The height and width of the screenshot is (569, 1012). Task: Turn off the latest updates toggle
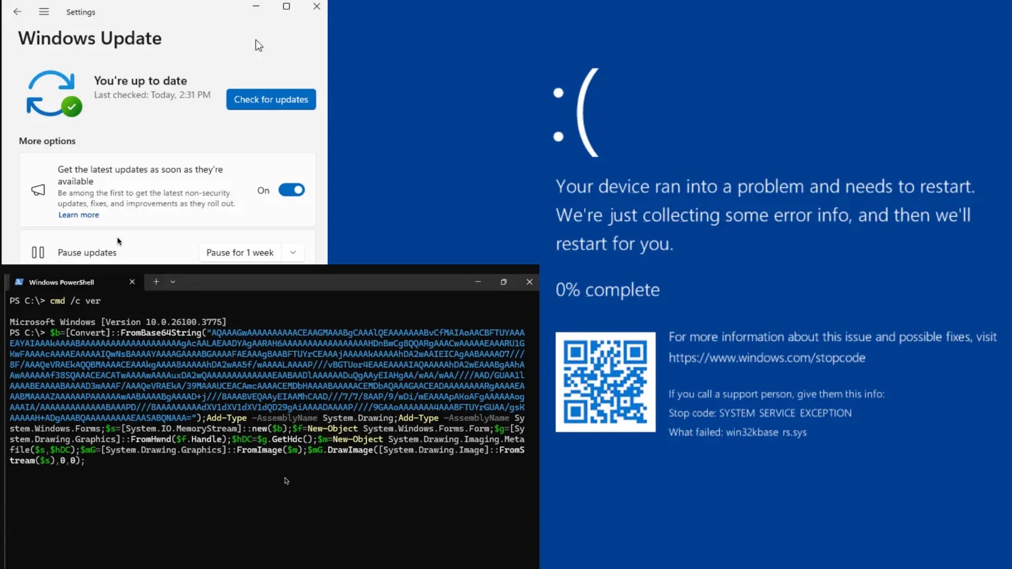pos(290,190)
